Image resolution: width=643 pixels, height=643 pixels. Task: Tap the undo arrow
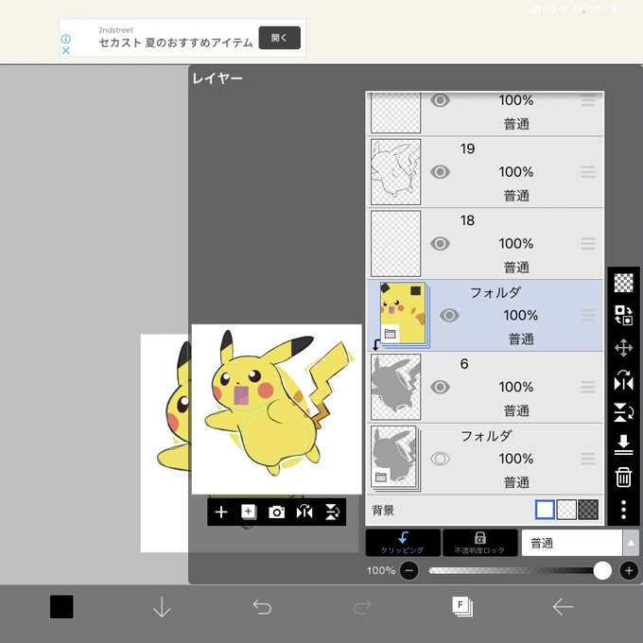click(x=262, y=607)
